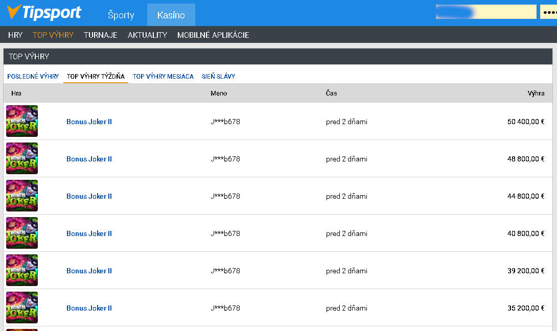Image resolution: width=557 pixels, height=331 pixels.
Task: Go to HRY menu
Action: pyautogui.click(x=15, y=35)
